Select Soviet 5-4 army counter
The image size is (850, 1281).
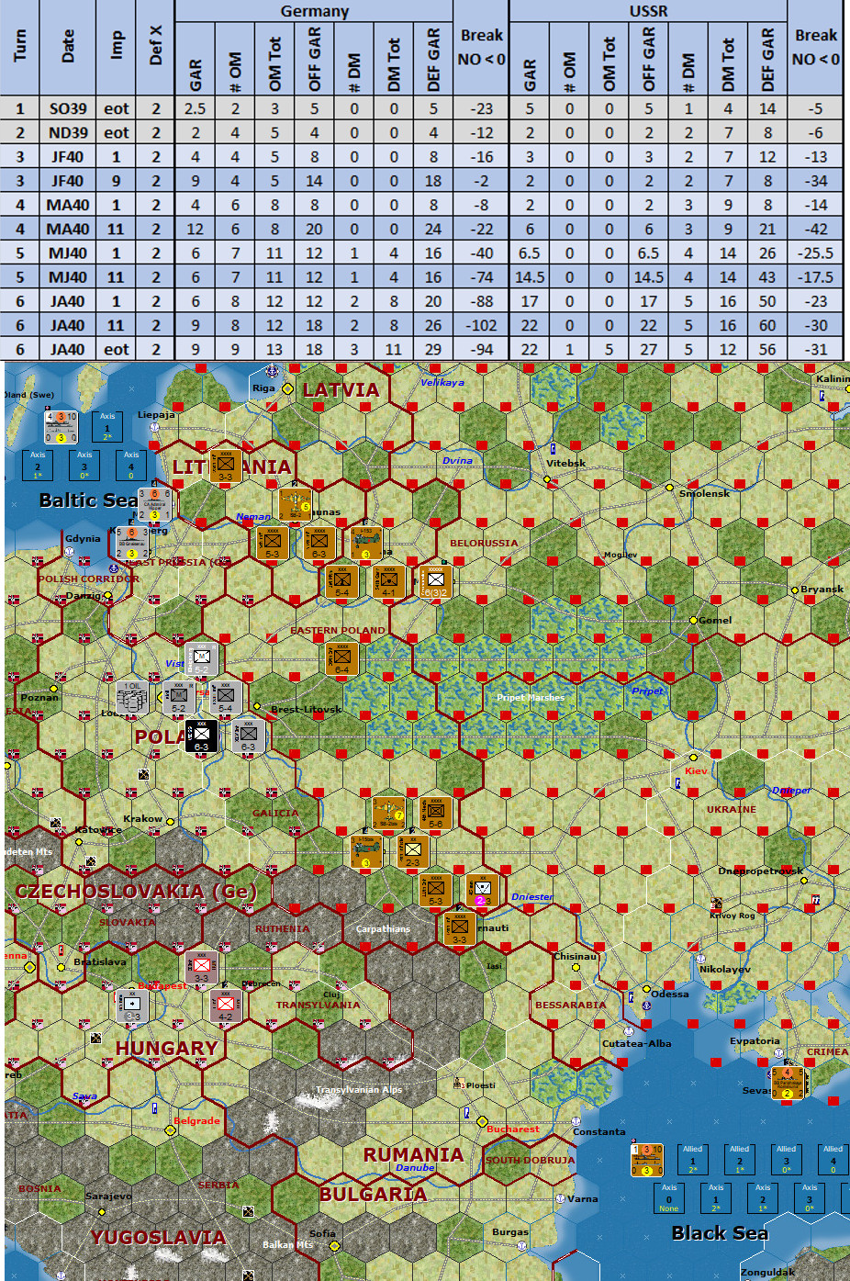(341, 581)
